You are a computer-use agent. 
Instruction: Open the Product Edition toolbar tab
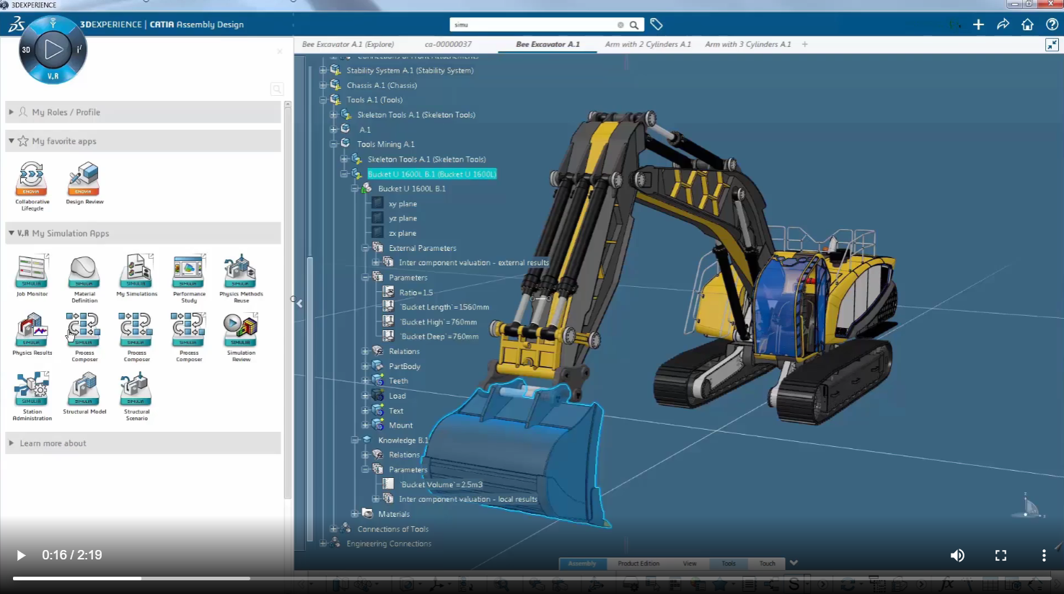coord(638,564)
